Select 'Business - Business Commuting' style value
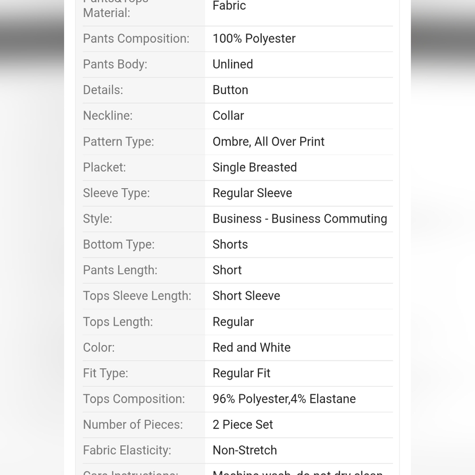This screenshot has height=475, width=475. pyautogui.click(x=300, y=218)
